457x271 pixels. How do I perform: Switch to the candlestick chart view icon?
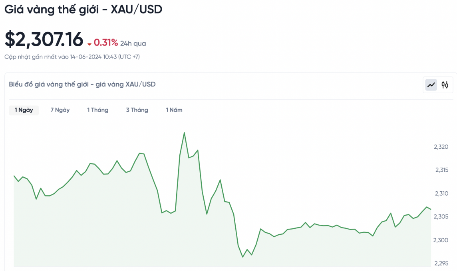click(445, 85)
